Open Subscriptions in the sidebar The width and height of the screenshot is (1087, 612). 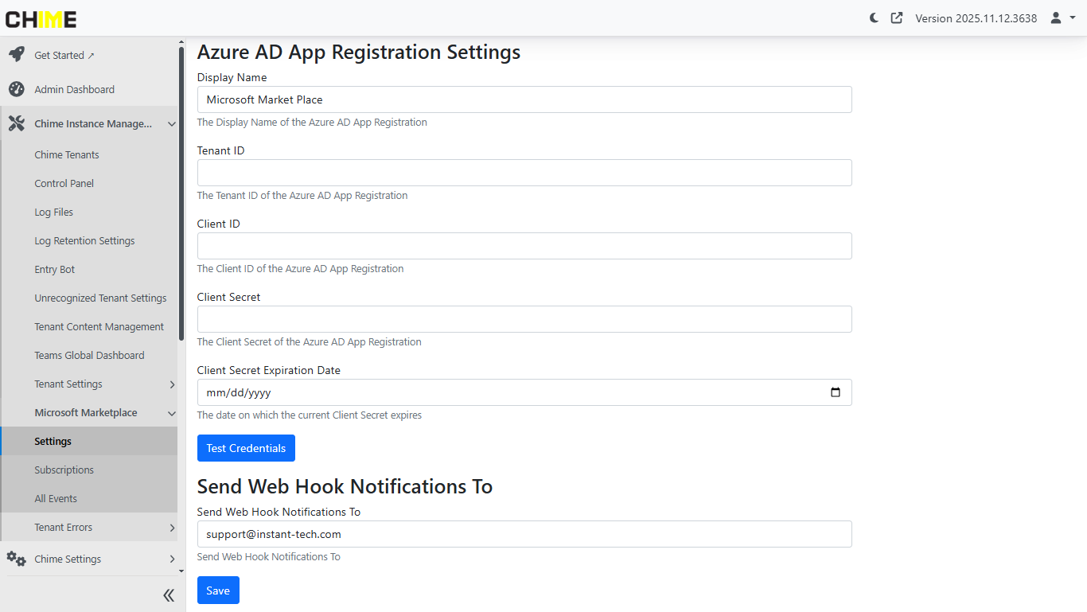point(64,470)
